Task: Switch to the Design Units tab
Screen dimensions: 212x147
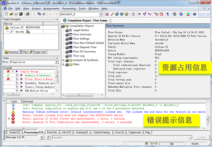Action: coord(38,52)
